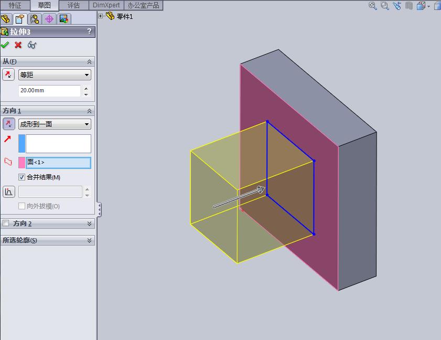The width and height of the screenshot is (441, 340).
Task: Switch to the DimXpert tab
Action: pyautogui.click(x=106, y=5)
